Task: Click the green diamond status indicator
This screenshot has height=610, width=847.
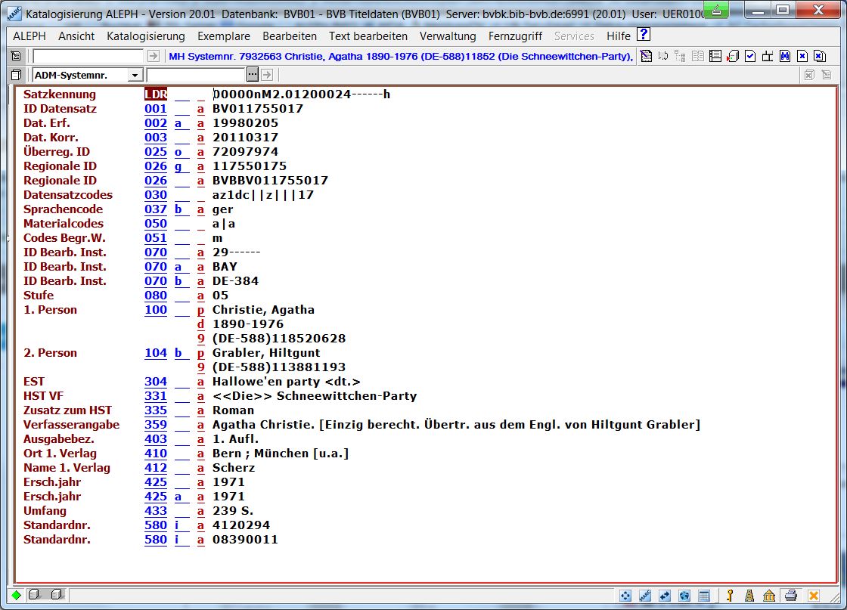Action: [x=16, y=596]
